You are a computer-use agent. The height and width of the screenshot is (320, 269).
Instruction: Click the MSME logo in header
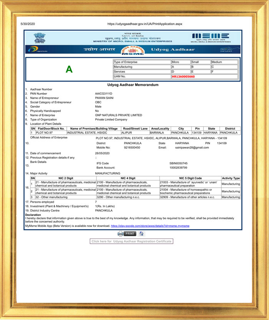tap(211, 38)
